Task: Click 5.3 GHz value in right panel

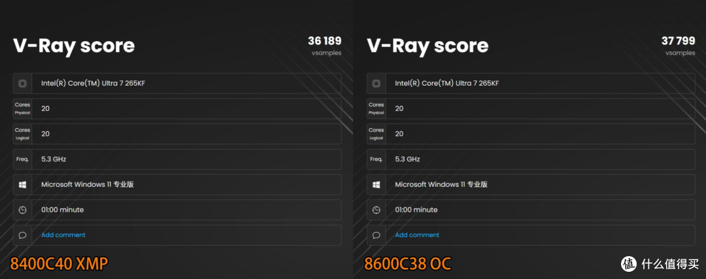Action: 408,159
